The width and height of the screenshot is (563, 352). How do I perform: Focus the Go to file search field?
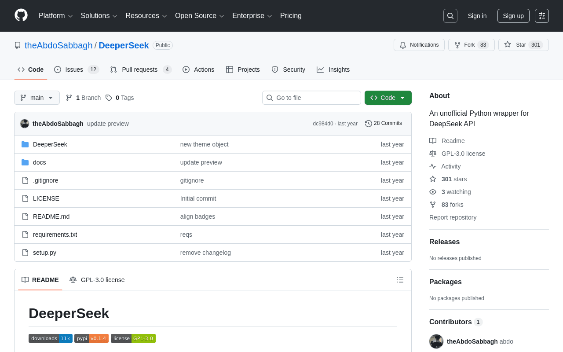point(311,98)
